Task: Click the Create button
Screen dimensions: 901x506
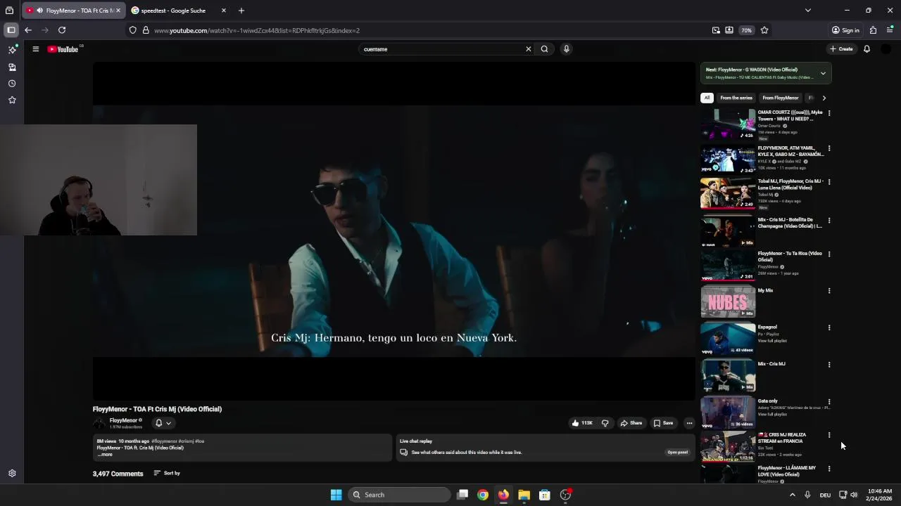Action: coord(841,49)
